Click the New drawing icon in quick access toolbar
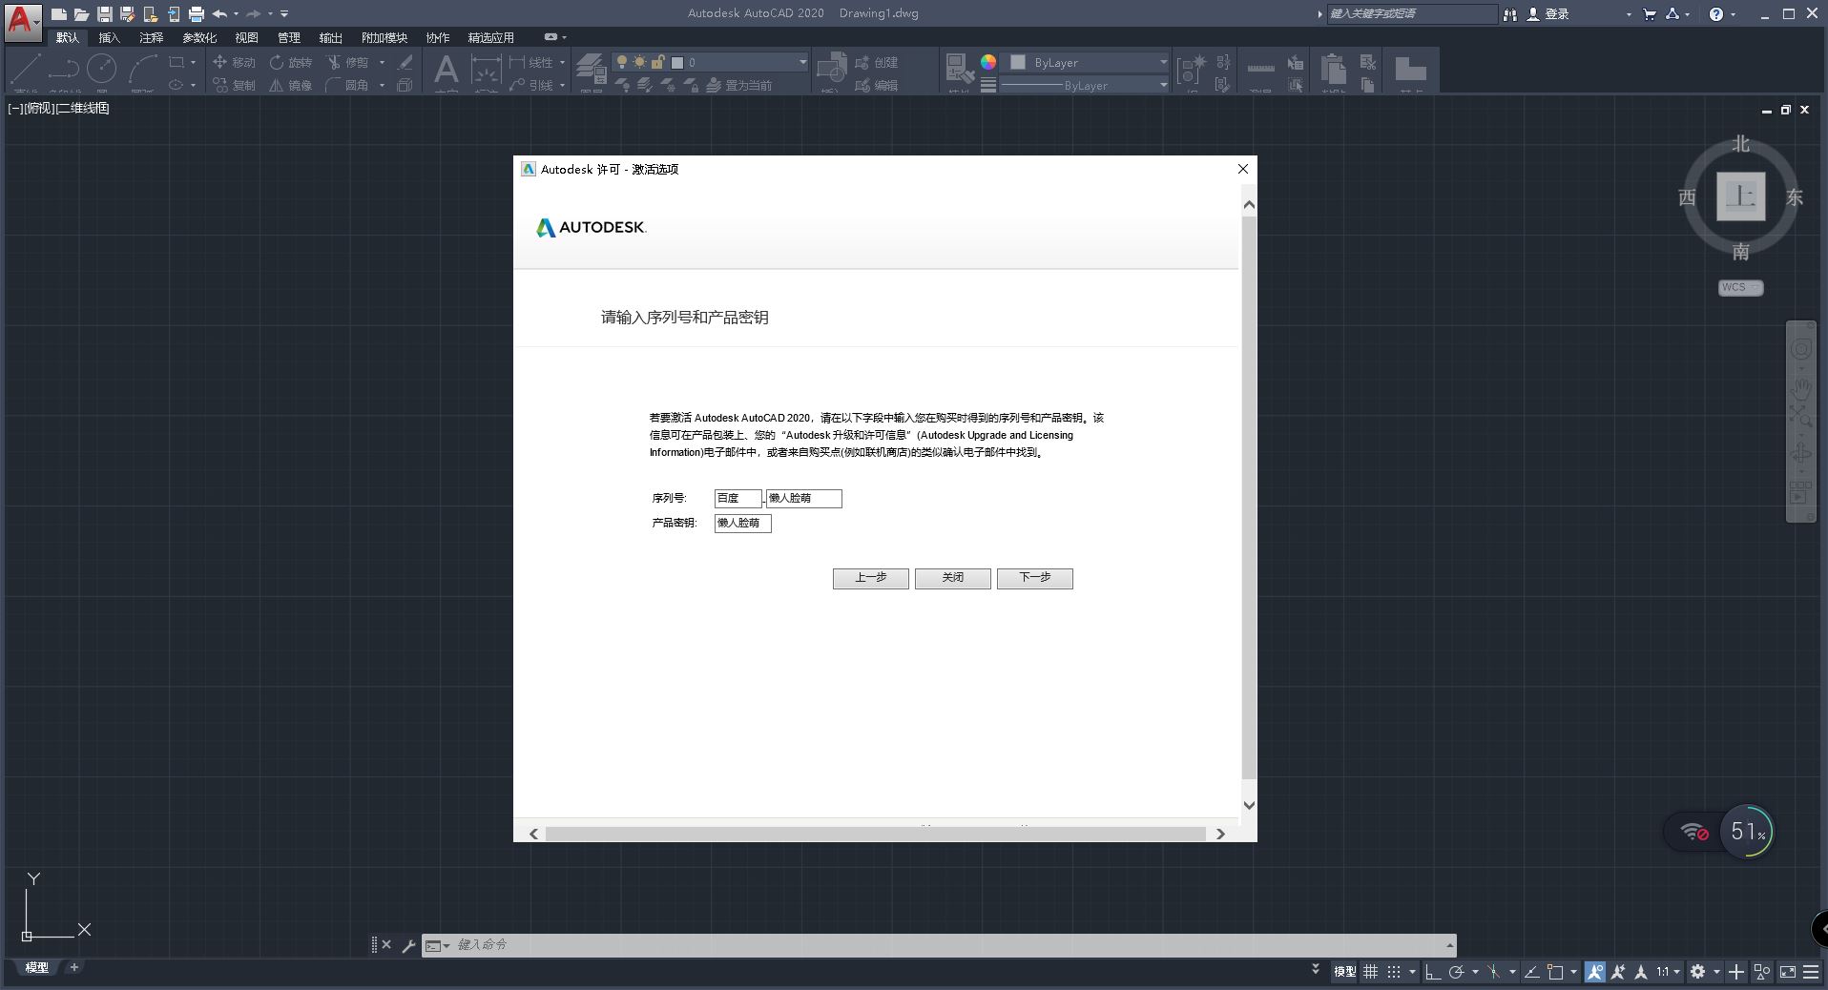 pyautogui.click(x=59, y=14)
